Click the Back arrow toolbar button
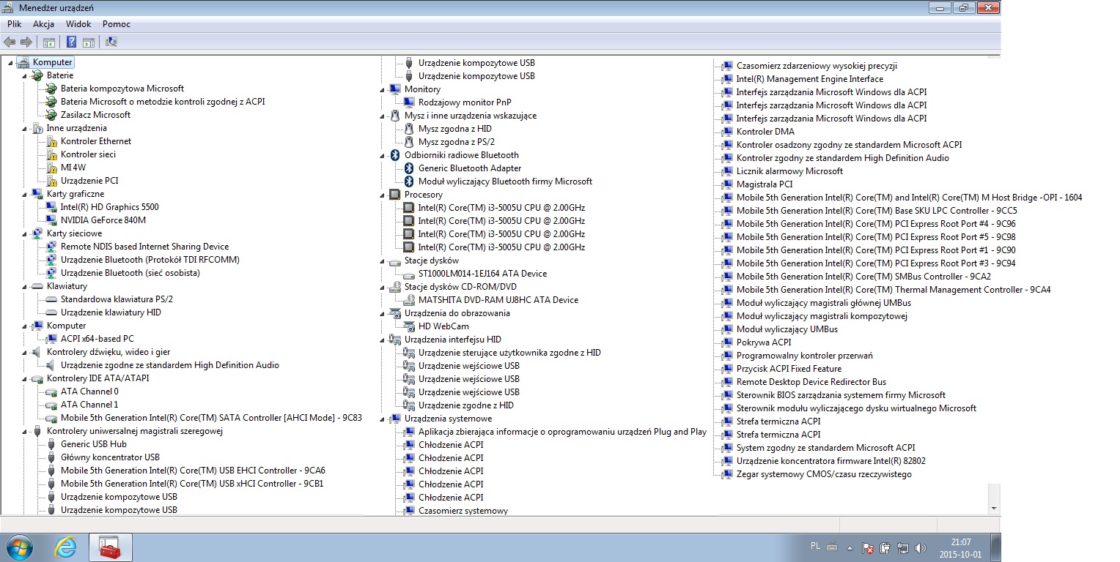This screenshot has height=562, width=1120. tap(10, 42)
